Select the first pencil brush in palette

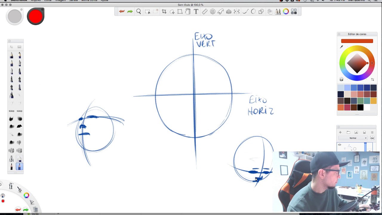pyautogui.click(x=11, y=55)
